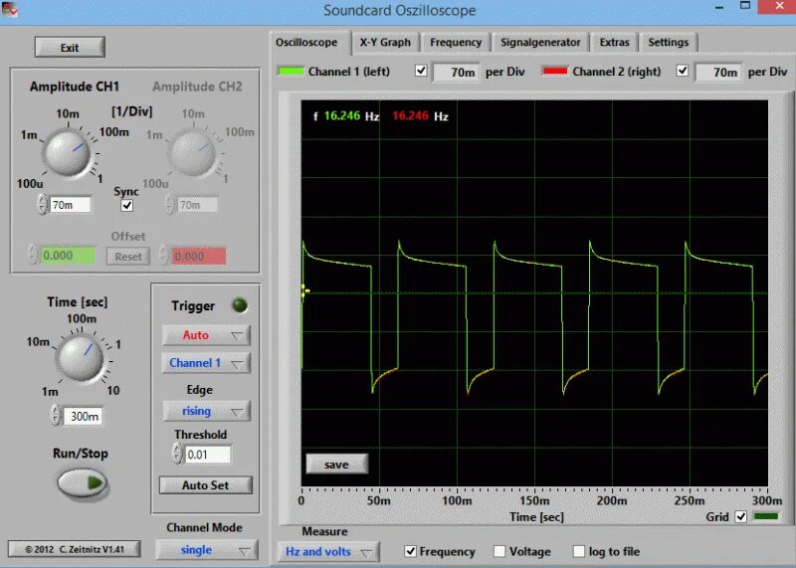Switch to the Settings tab
This screenshot has width=796, height=568.
(x=668, y=42)
